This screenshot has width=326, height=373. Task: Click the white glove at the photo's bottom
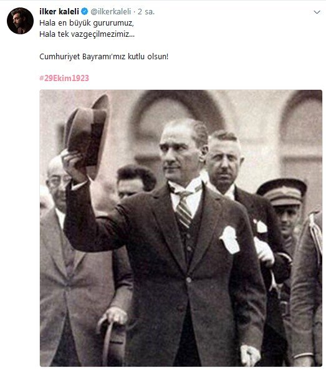click(250, 356)
